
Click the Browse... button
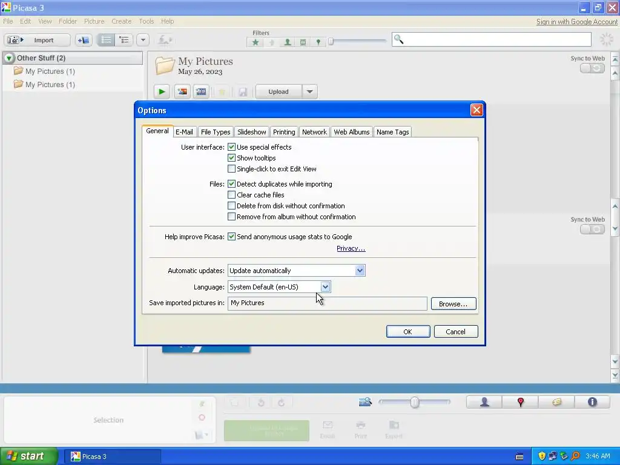(453, 304)
